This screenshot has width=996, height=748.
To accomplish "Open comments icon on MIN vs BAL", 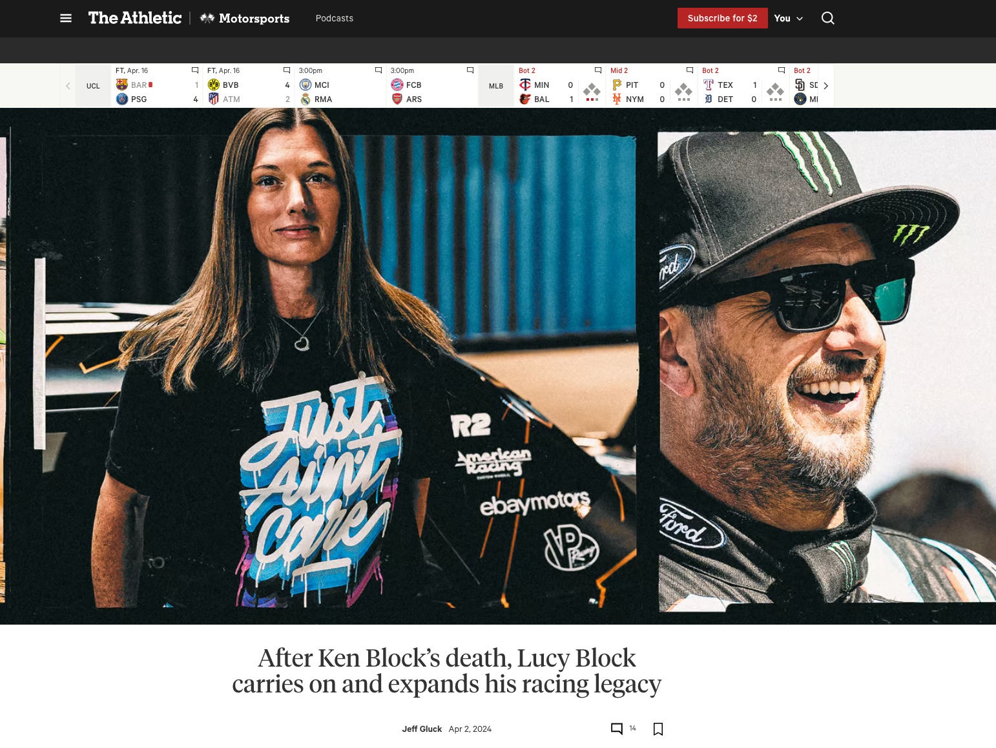I will point(598,70).
